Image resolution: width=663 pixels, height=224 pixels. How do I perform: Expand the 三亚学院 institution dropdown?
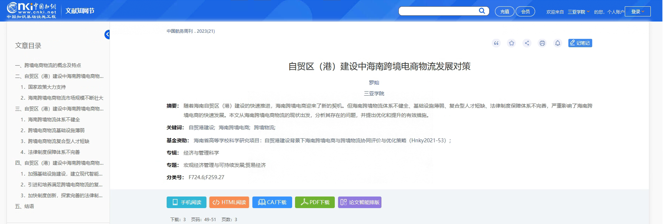click(578, 12)
